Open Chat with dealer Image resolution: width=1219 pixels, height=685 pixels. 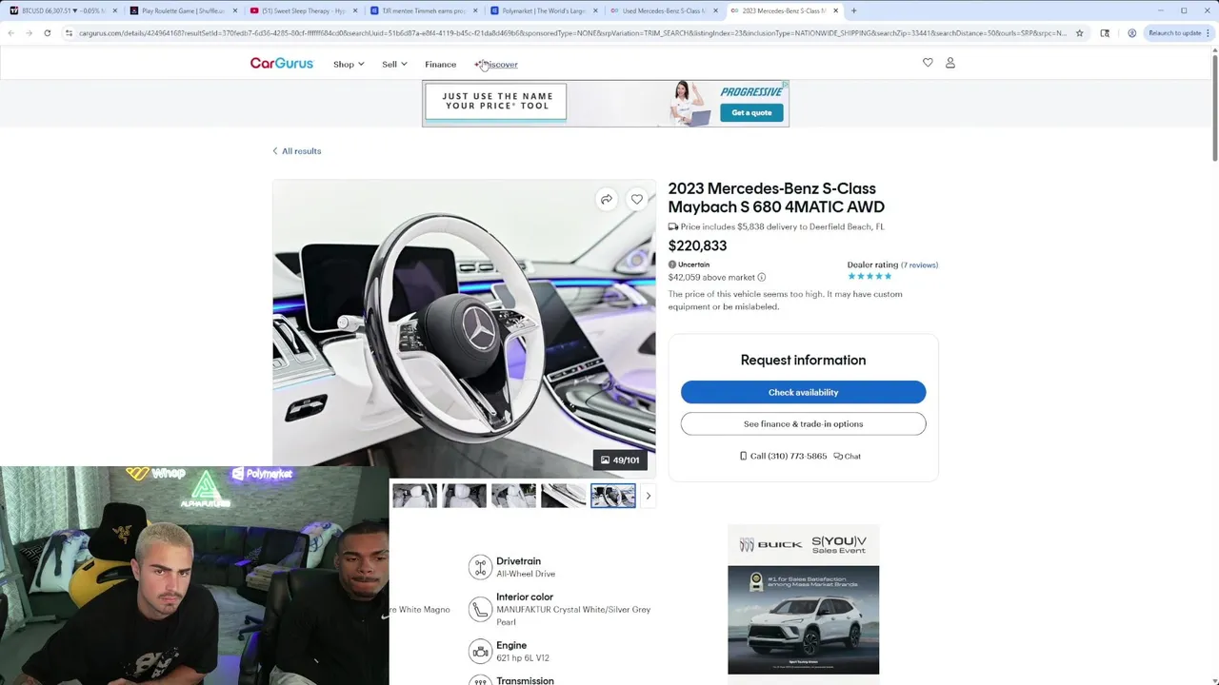(848, 457)
